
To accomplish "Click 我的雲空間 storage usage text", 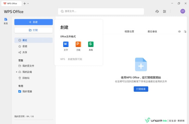I will point(24,116).
